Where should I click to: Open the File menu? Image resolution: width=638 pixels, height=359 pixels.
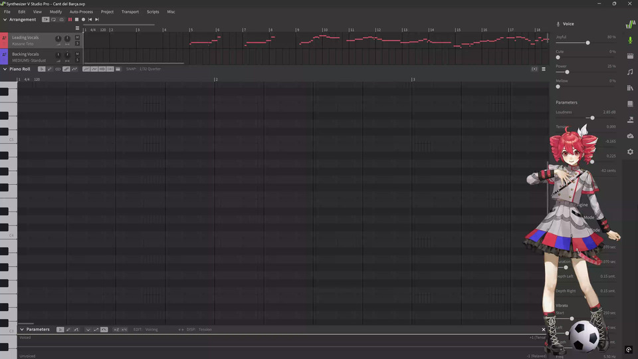7,12
